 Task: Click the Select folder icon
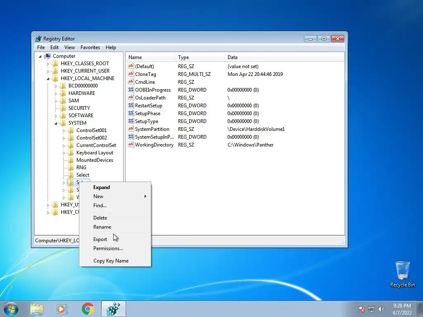71,175
